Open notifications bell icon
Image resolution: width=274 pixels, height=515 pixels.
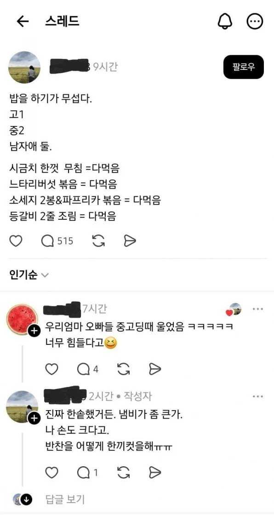tap(225, 22)
